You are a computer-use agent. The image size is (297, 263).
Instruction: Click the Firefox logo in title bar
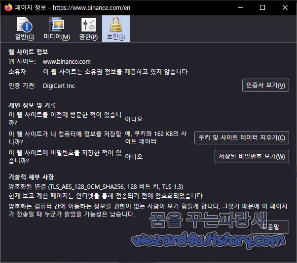point(8,7)
